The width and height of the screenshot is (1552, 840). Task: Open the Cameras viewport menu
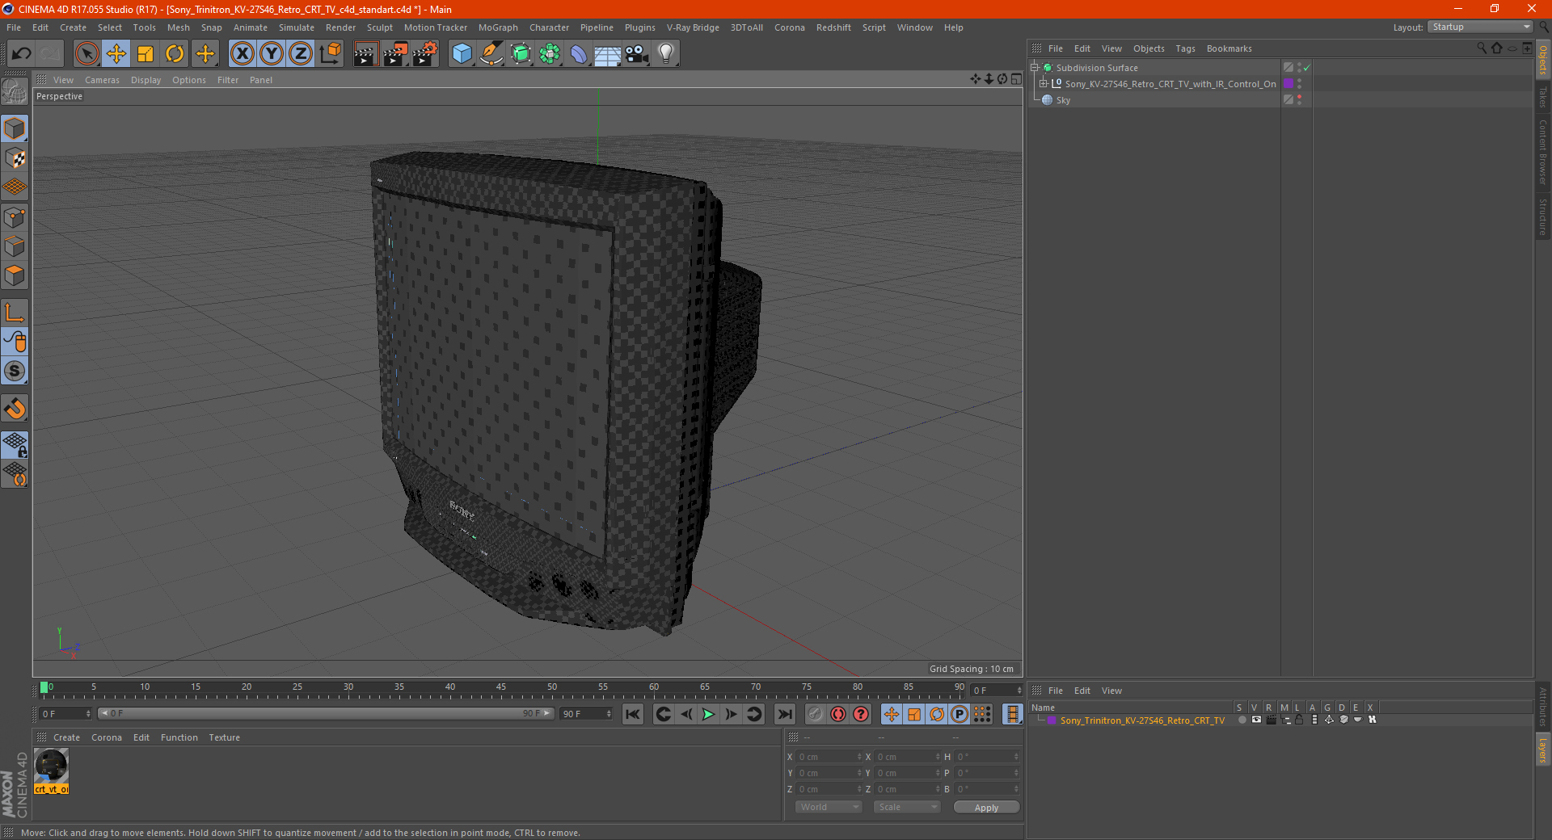102,80
